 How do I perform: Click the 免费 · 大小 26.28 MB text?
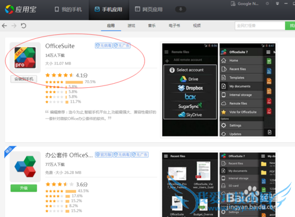(x=63, y=173)
